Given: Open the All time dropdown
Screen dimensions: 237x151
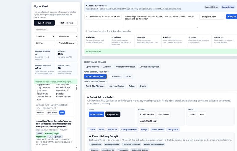Looking at the screenshot, I should [x=44, y=43].
